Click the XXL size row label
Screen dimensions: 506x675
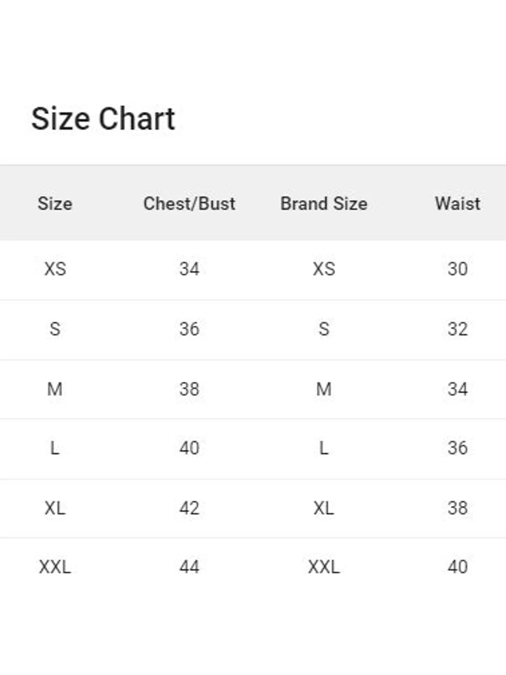[55, 567]
